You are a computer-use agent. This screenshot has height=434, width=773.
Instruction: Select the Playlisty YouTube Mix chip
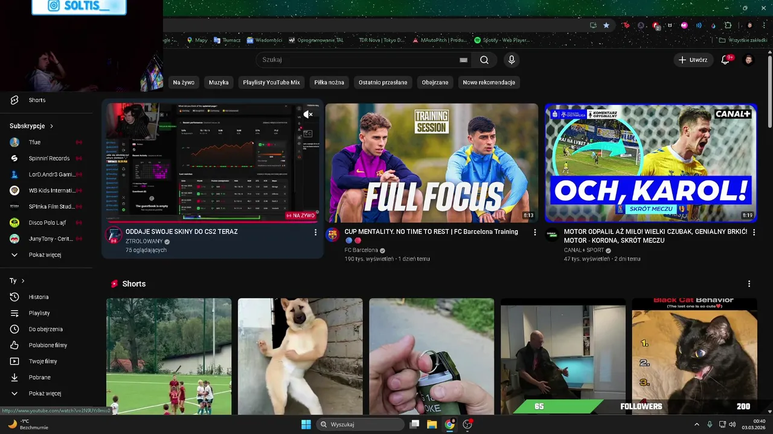[x=272, y=82]
